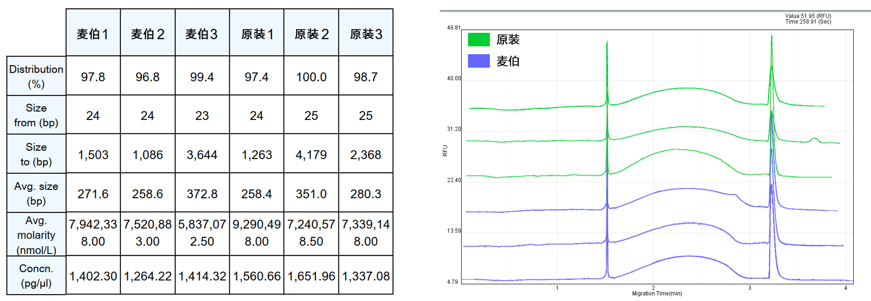Click the 48.81 tick on y-axis

click(453, 28)
